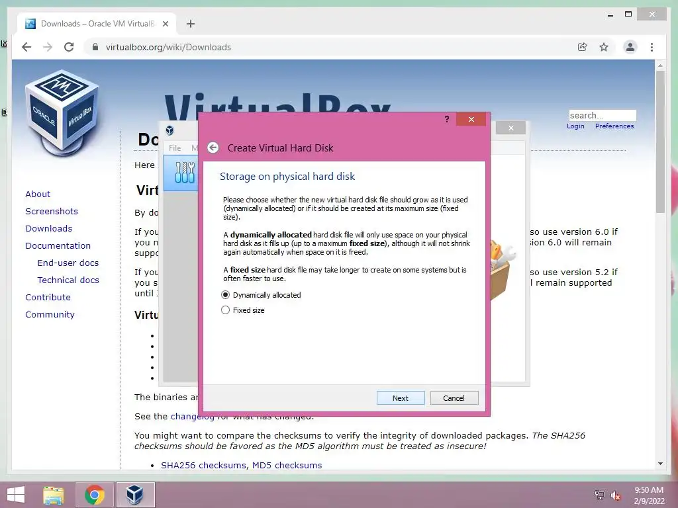This screenshot has width=678, height=508.
Task: Click the VirtualBox Manager Tools icon
Action: (185, 173)
